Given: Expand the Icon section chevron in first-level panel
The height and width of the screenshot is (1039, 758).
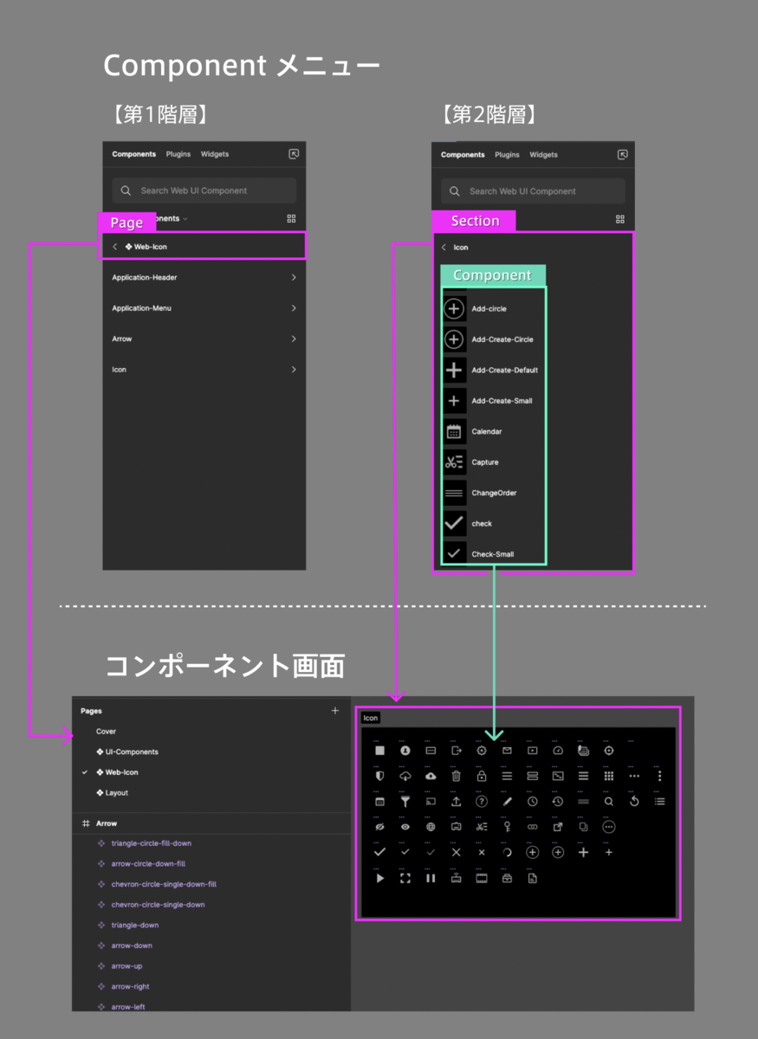Looking at the screenshot, I should click(x=294, y=370).
